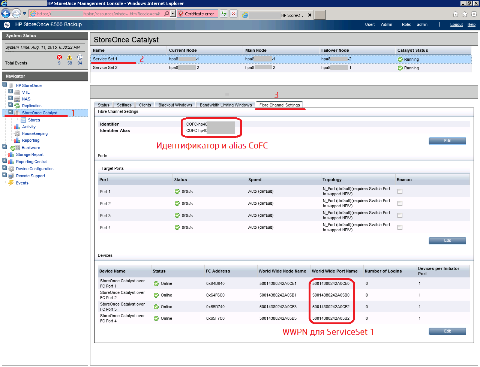Image resolution: width=480 pixels, height=367 pixels.
Task: Close the HP StoreOnce browser tab
Action: coord(310,15)
